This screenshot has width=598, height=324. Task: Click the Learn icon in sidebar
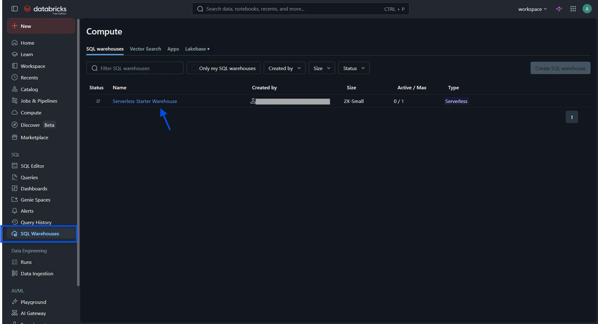[x=15, y=54]
